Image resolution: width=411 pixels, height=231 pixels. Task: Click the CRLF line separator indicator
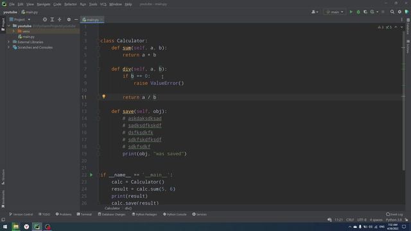pyautogui.click(x=350, y=219)
